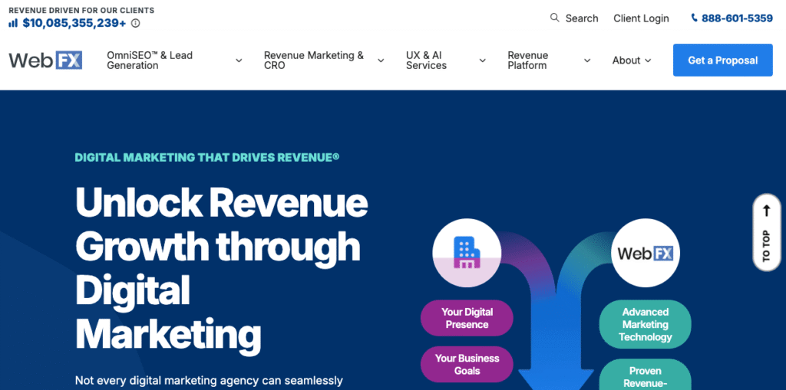Open the About menu
The image size is (786, 390).
pos(626,61)
